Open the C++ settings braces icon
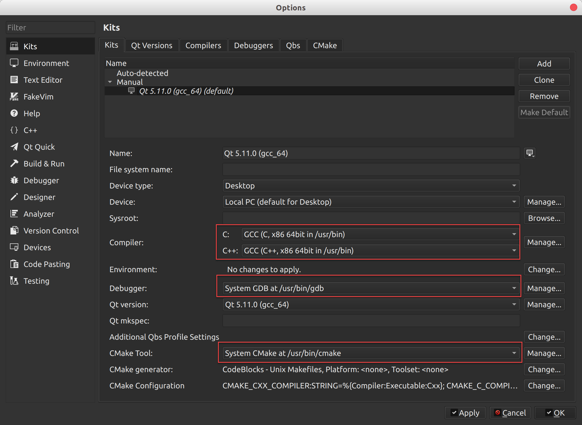This screenshot has height=425, width=582. pos(14,130)
